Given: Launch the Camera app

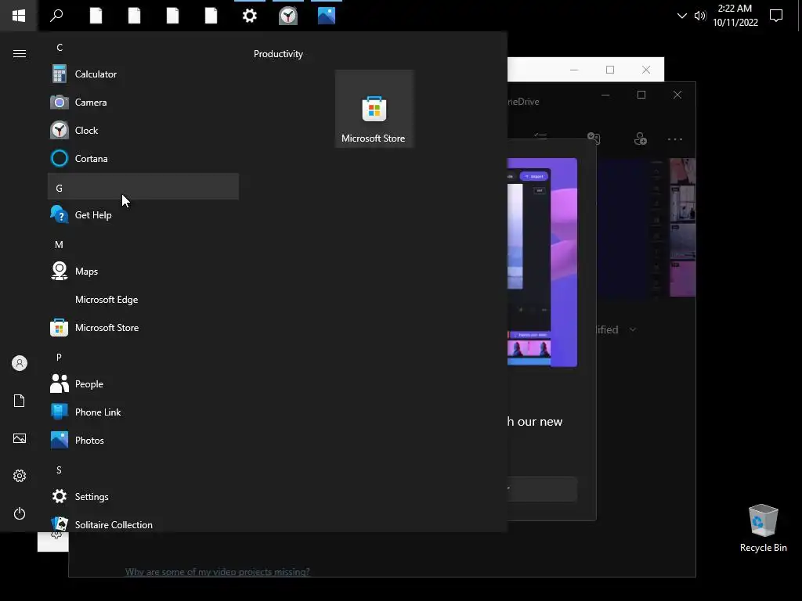Looking at the screenshot, I should pyautogui.click(x=143, y=103).
